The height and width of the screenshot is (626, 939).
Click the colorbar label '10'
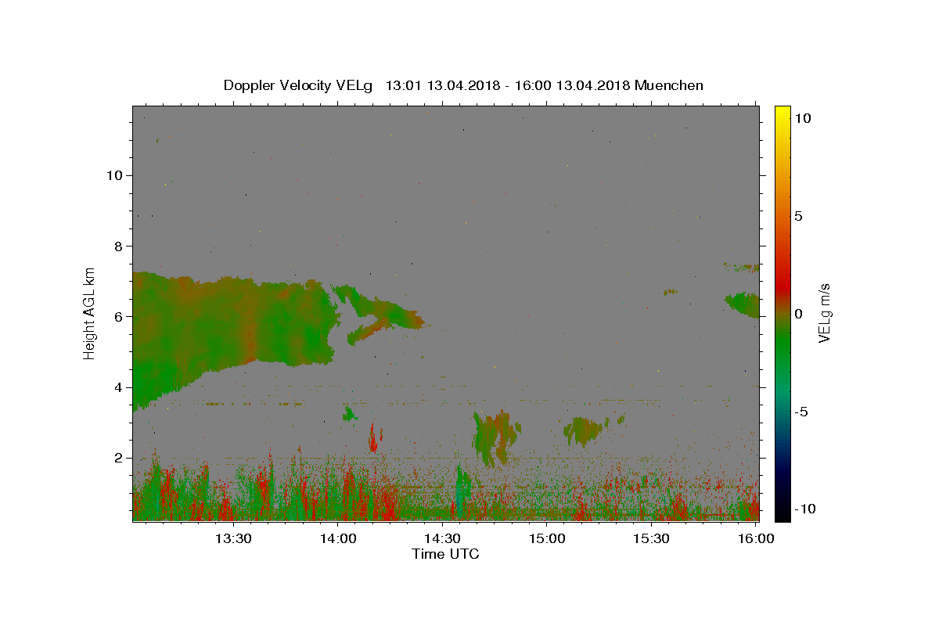(803, 117)
